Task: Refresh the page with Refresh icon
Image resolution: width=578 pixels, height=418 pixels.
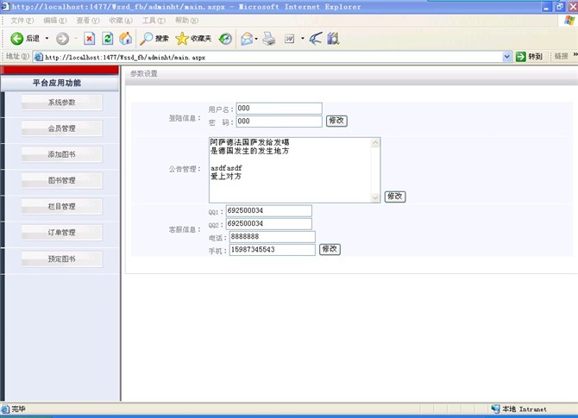Action: coord(107,38)
